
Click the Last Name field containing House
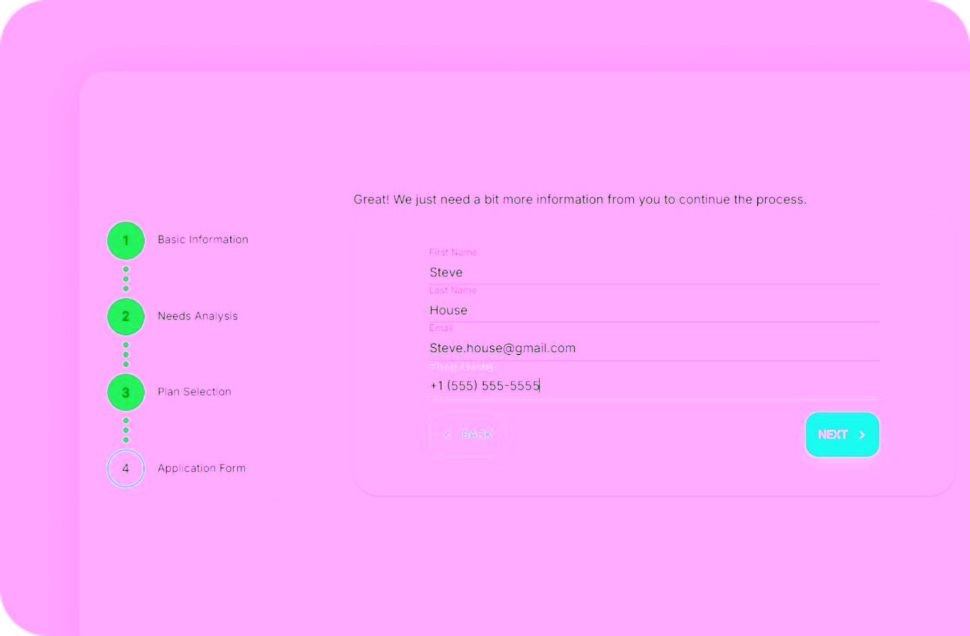pos(653,310)
